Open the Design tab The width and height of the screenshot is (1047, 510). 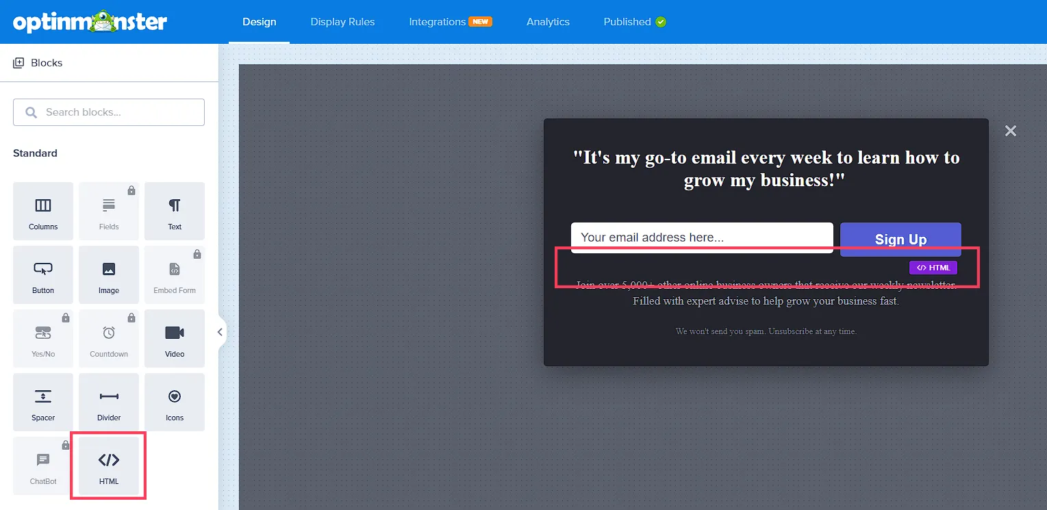click(260, 22)
